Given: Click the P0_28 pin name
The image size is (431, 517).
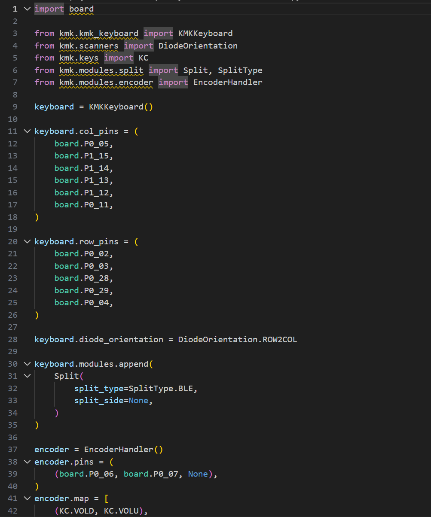Looking at the screenshot, I should [96, 278].
